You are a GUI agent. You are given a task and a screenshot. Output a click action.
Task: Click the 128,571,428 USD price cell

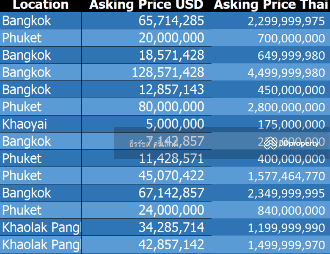[146, 72]
